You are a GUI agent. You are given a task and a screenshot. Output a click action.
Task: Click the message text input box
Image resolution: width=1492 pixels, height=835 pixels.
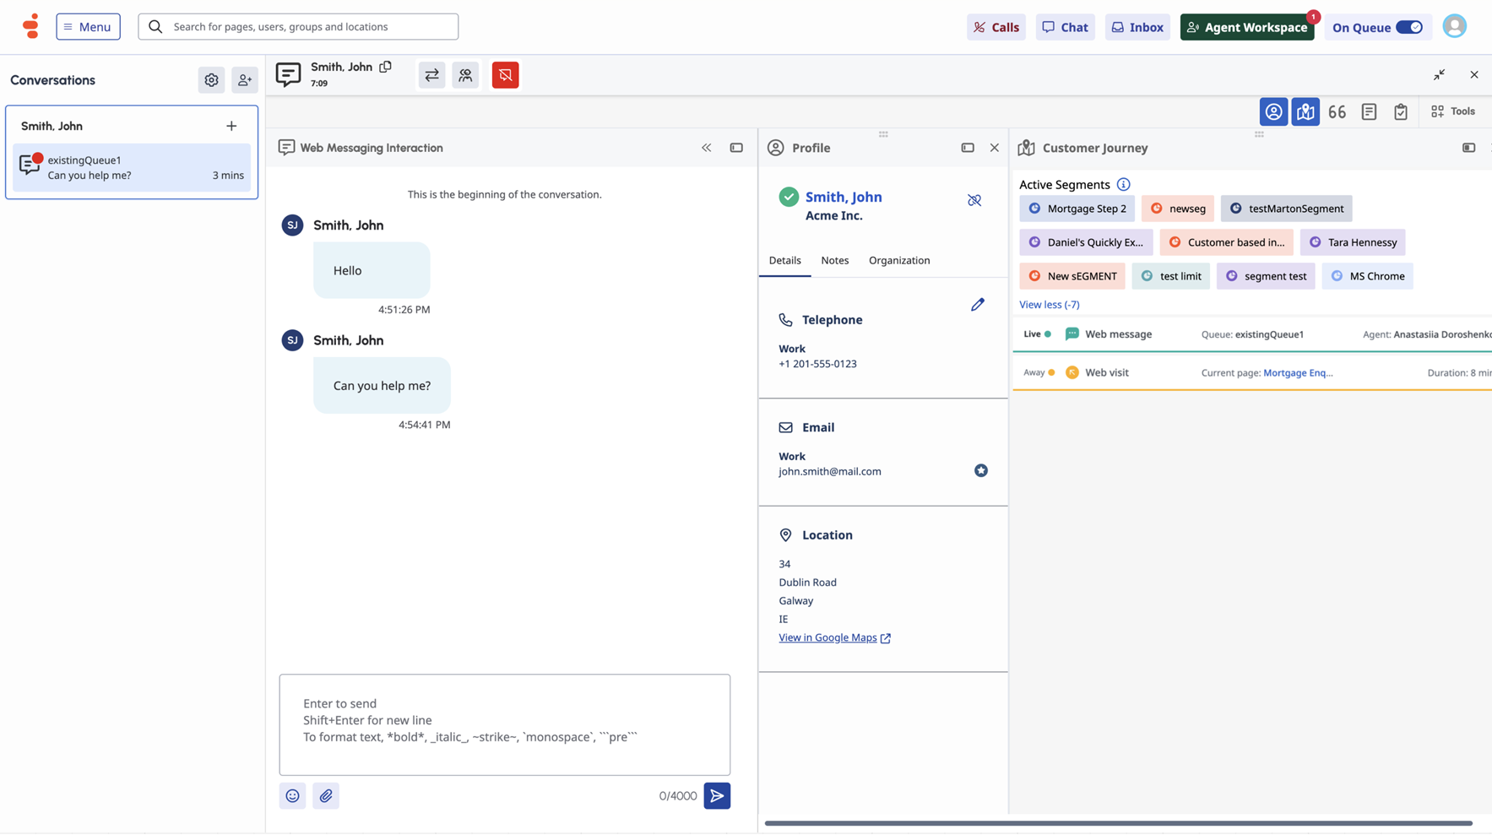click(504, 724)
